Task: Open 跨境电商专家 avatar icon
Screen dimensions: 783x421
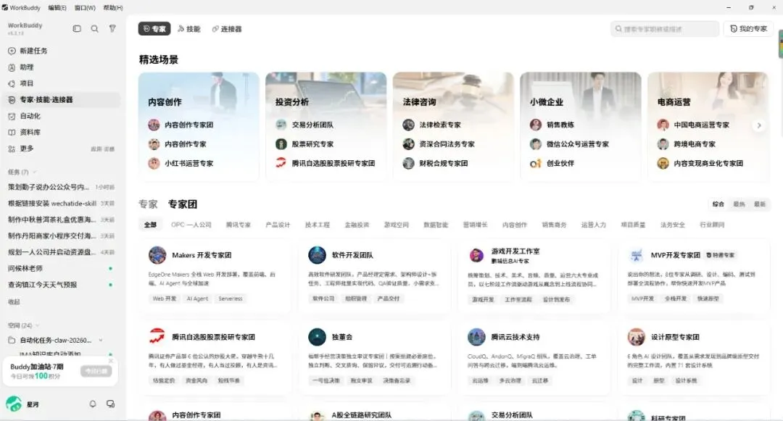Action: [x=663, y=144]
